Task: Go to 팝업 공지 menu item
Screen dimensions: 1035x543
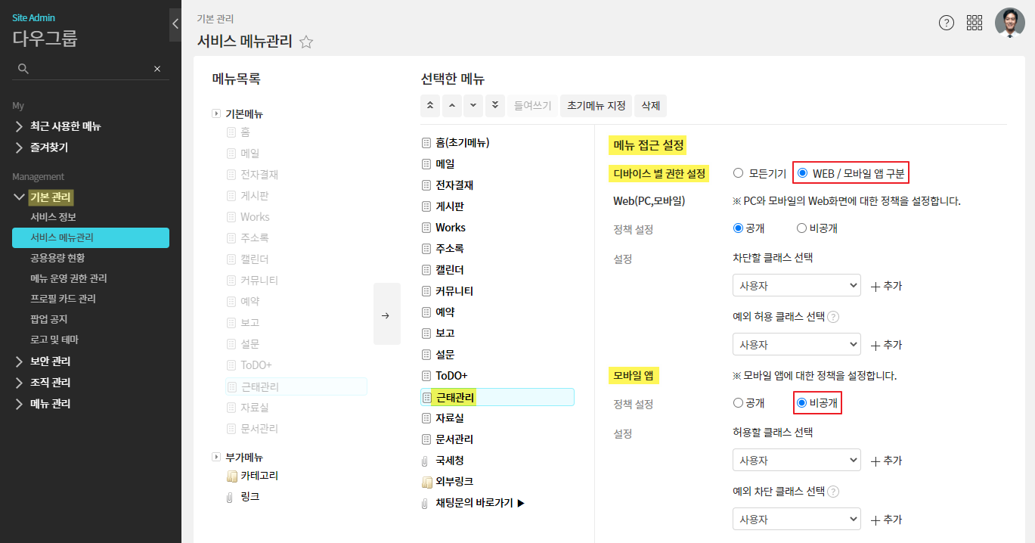Action: click(50, 319)
